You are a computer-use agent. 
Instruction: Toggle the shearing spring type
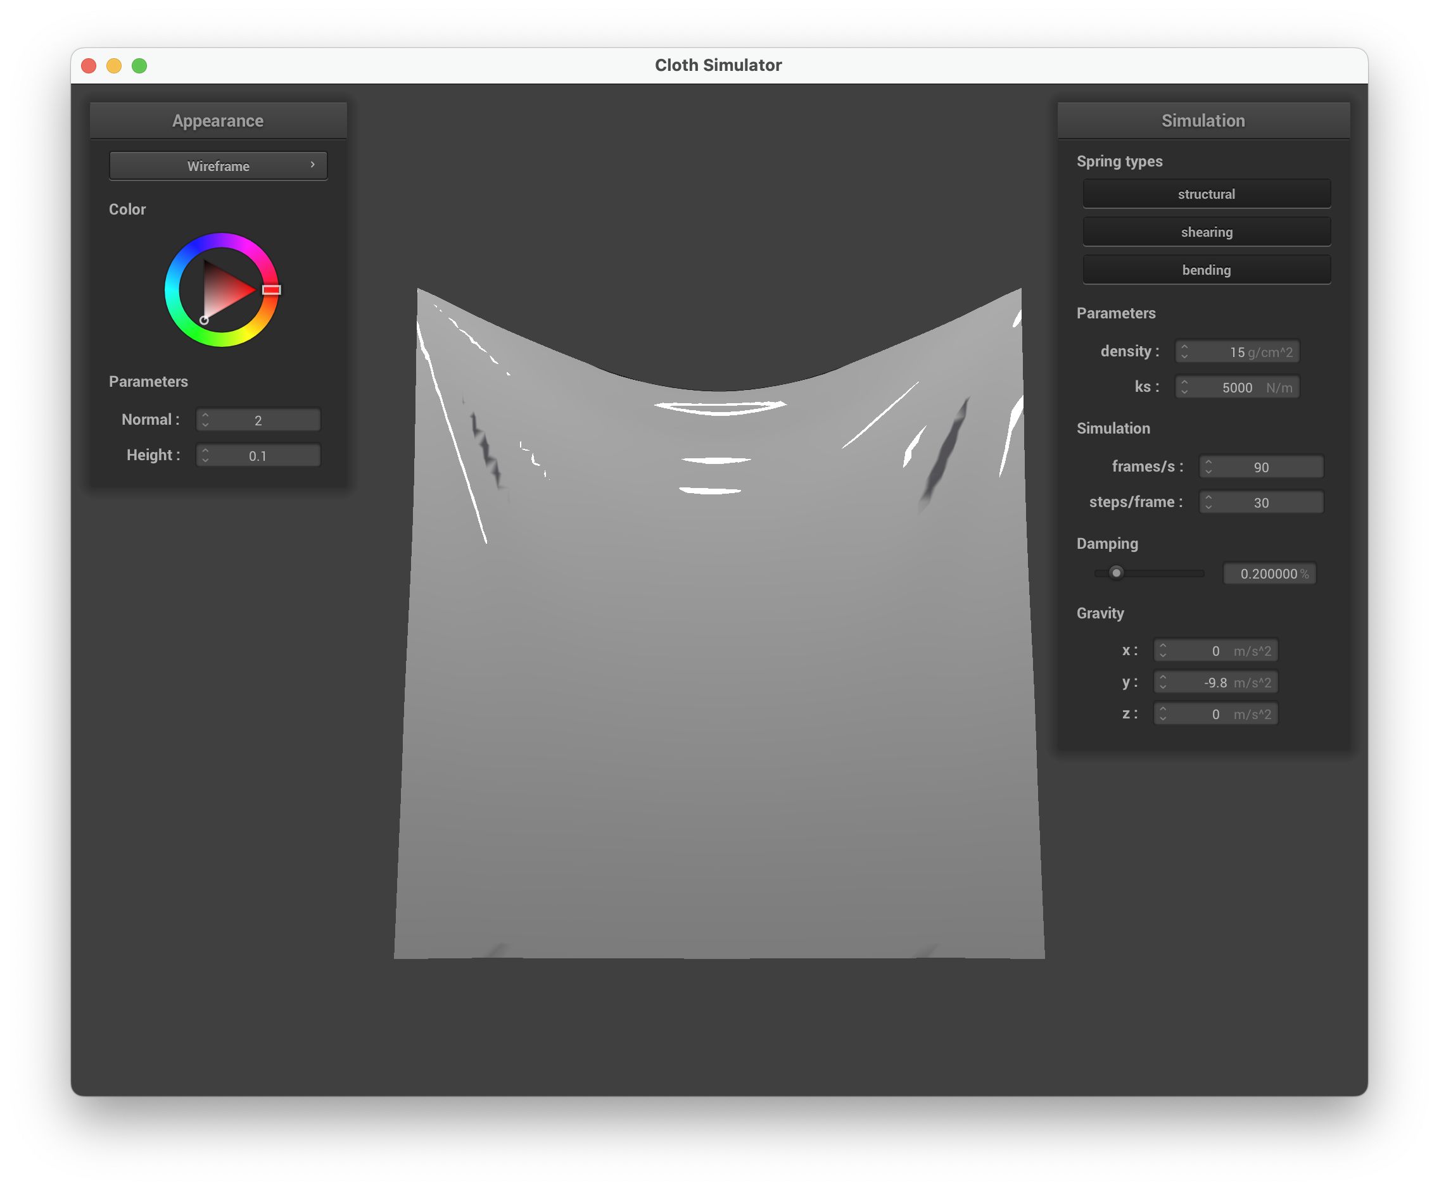(x=1206, y=232)
